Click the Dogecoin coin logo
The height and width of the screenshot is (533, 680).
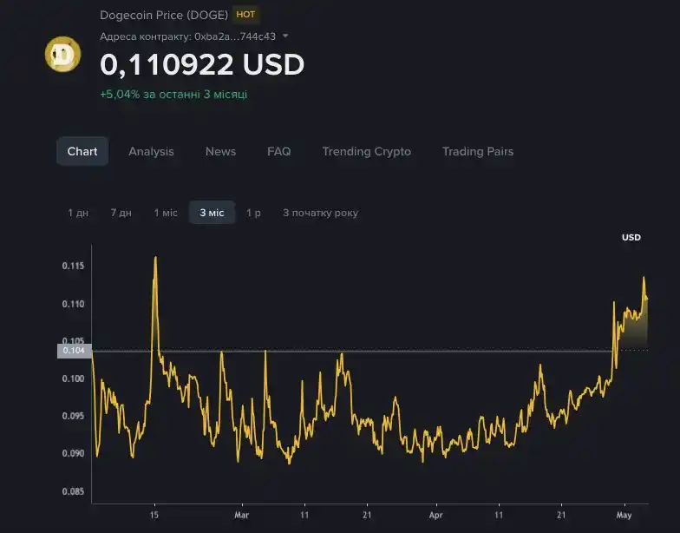pyautogui.click(x=62, y=54)
